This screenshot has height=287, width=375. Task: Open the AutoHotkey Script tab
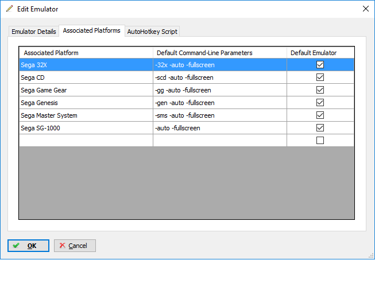(152, 32)
